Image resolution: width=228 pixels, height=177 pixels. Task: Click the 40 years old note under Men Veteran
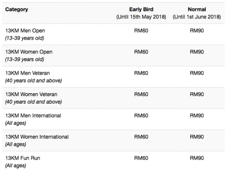(x=33, y=80)
